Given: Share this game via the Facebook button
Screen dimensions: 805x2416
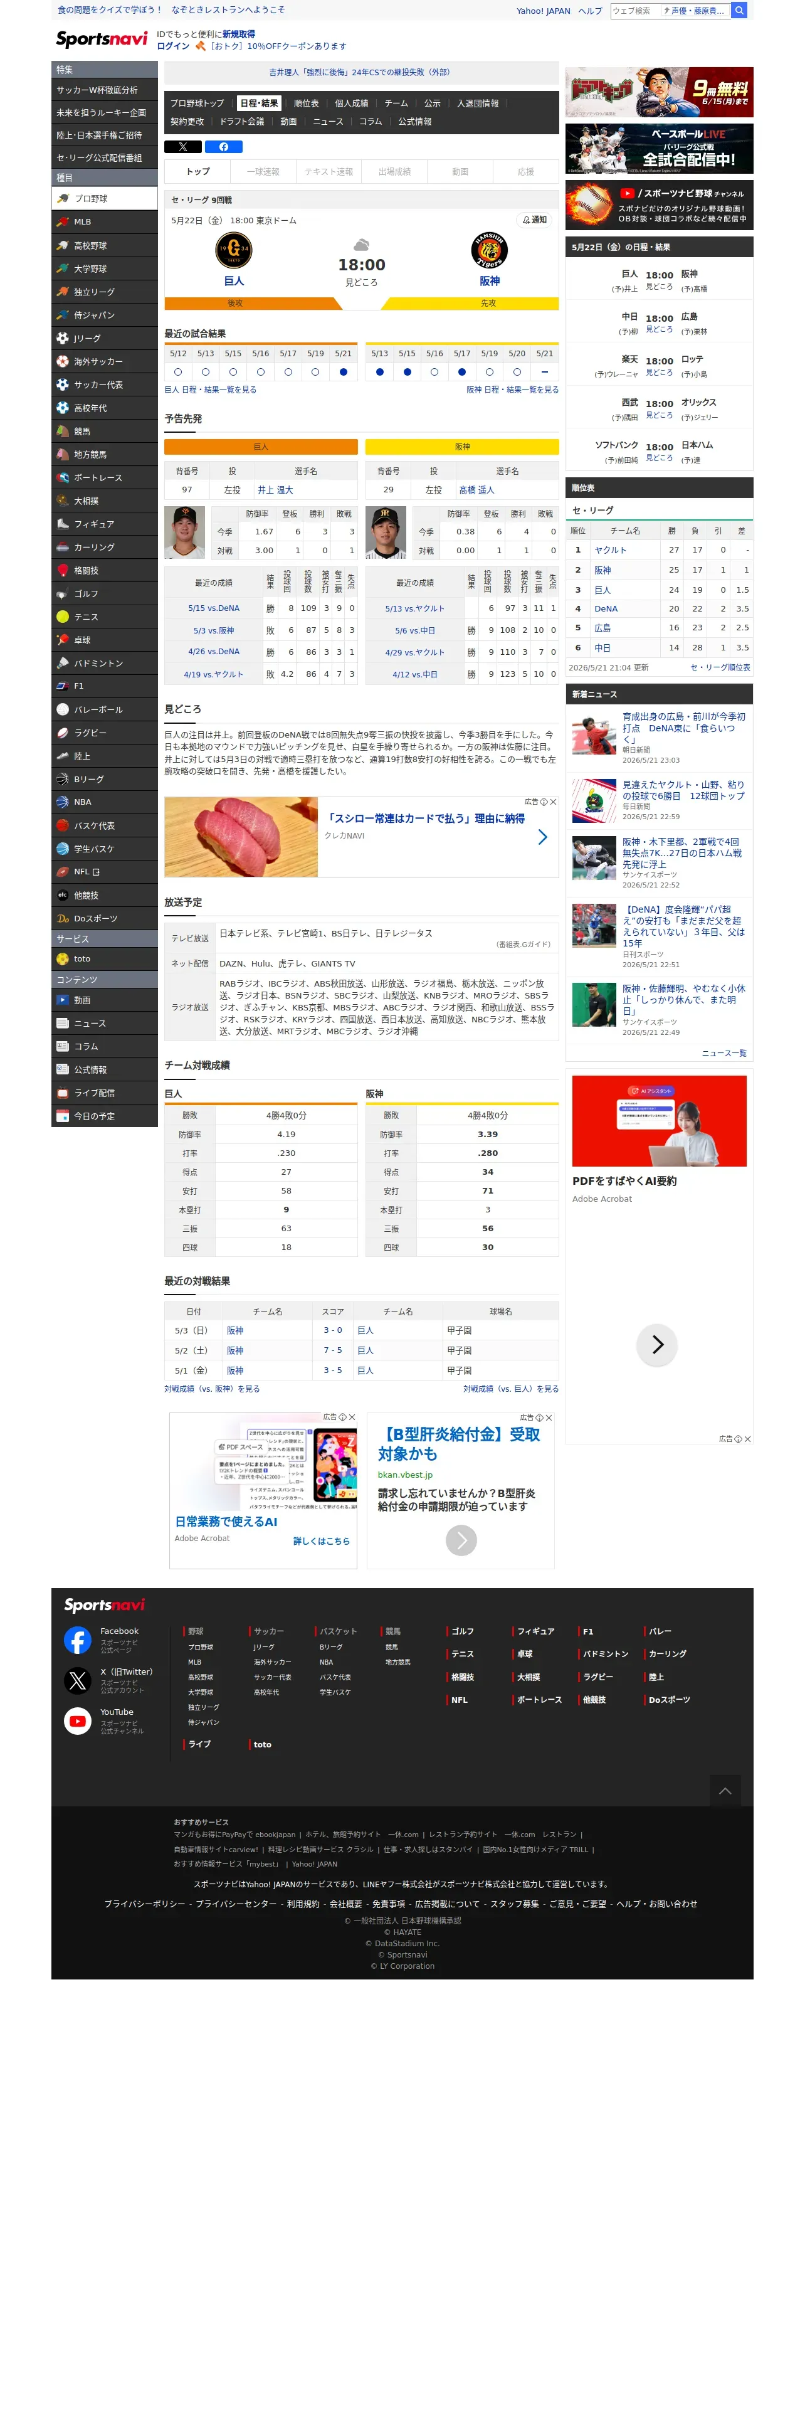Looking at the screenshot, I should [223, 146].
